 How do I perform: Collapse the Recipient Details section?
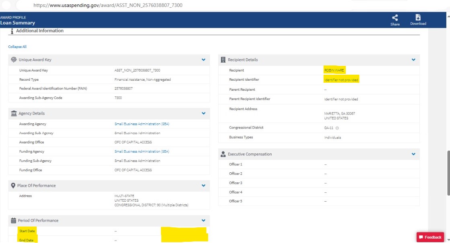click(x=413, y=60)
